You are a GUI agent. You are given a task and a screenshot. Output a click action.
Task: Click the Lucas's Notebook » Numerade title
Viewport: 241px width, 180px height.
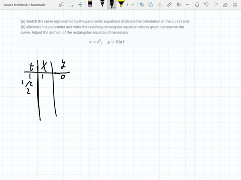coord(25,5)
